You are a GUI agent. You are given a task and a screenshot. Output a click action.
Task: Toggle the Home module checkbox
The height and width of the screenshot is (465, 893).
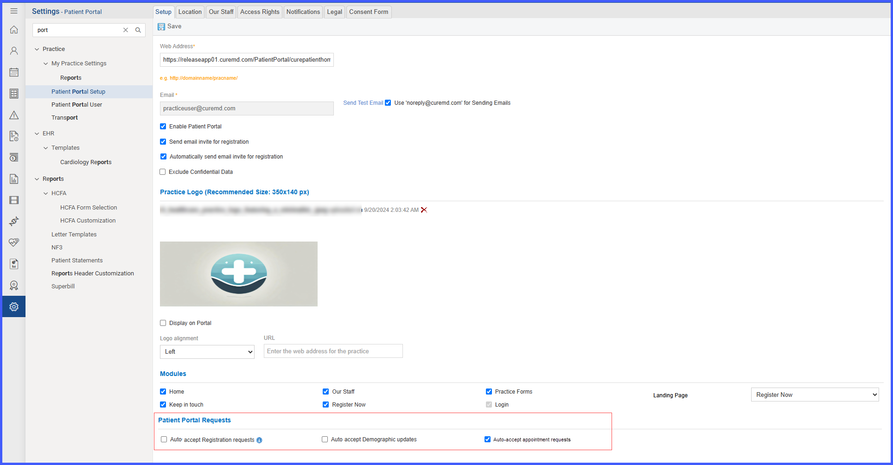[163, 392]
